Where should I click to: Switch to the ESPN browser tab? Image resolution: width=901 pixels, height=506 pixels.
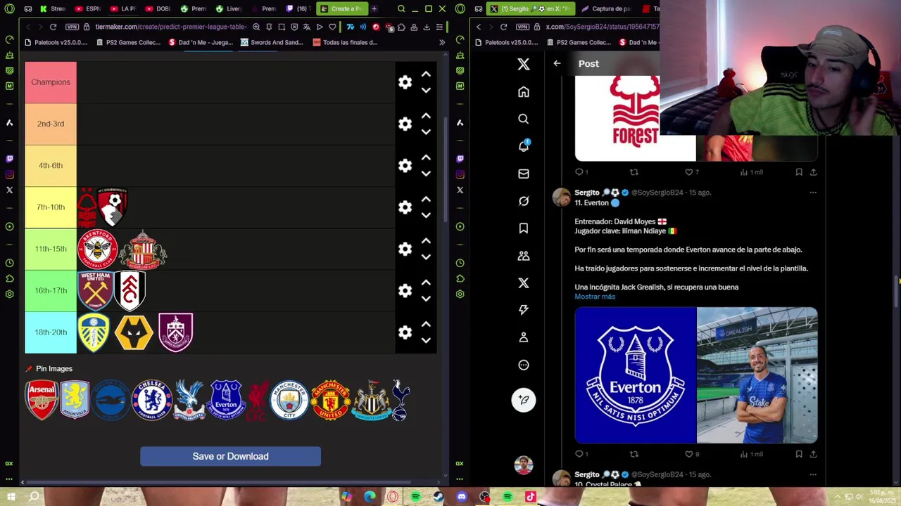[x=87, y=8]
